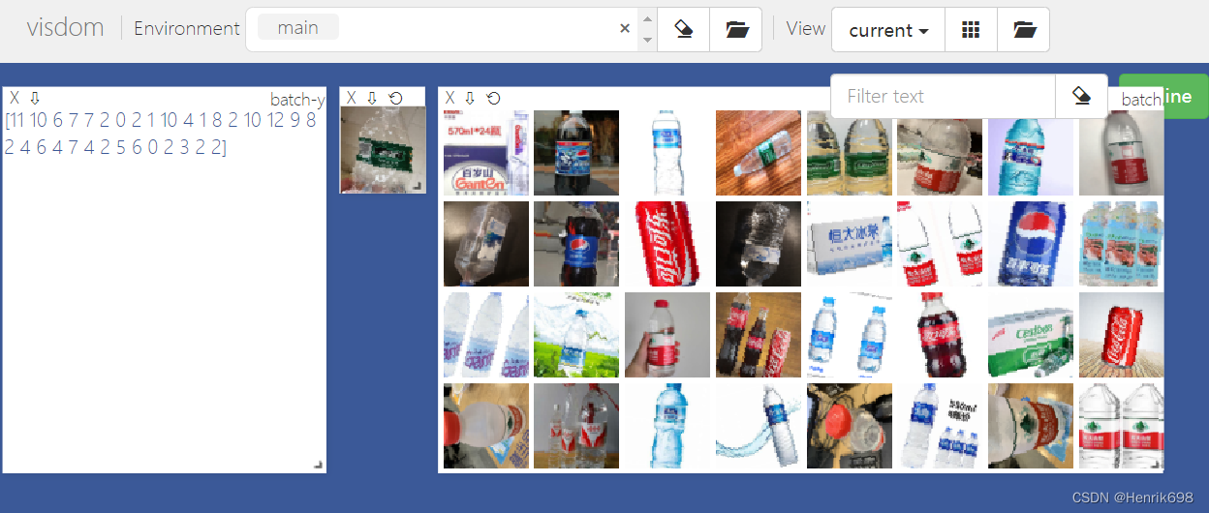The width and height of the screenshot is (1209, 513).
Task: Reset the batch image grid pane view
Action: click(493, 98)
